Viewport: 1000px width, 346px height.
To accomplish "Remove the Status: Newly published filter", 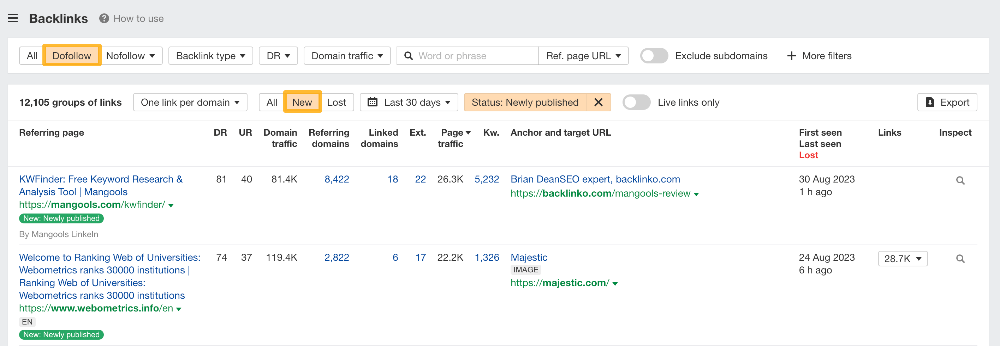I will click(x=598, y=102).
